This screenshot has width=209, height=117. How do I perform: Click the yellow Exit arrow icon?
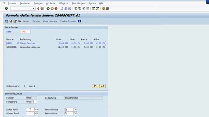(x=52, y=8)
